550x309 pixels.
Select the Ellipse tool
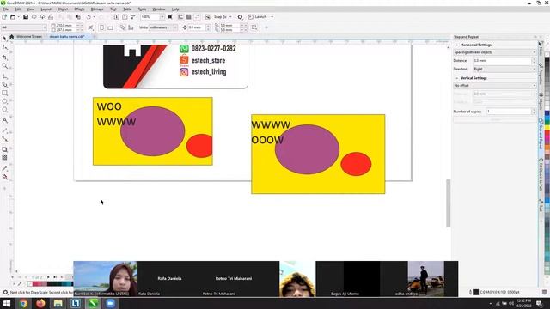coord(4,101)
